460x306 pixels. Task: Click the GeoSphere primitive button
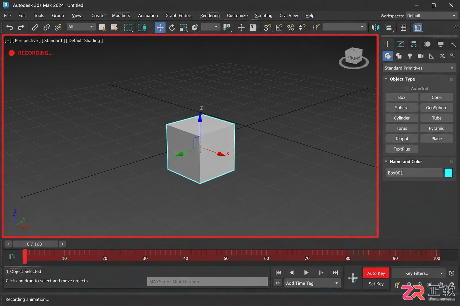[x=436, y=108]
